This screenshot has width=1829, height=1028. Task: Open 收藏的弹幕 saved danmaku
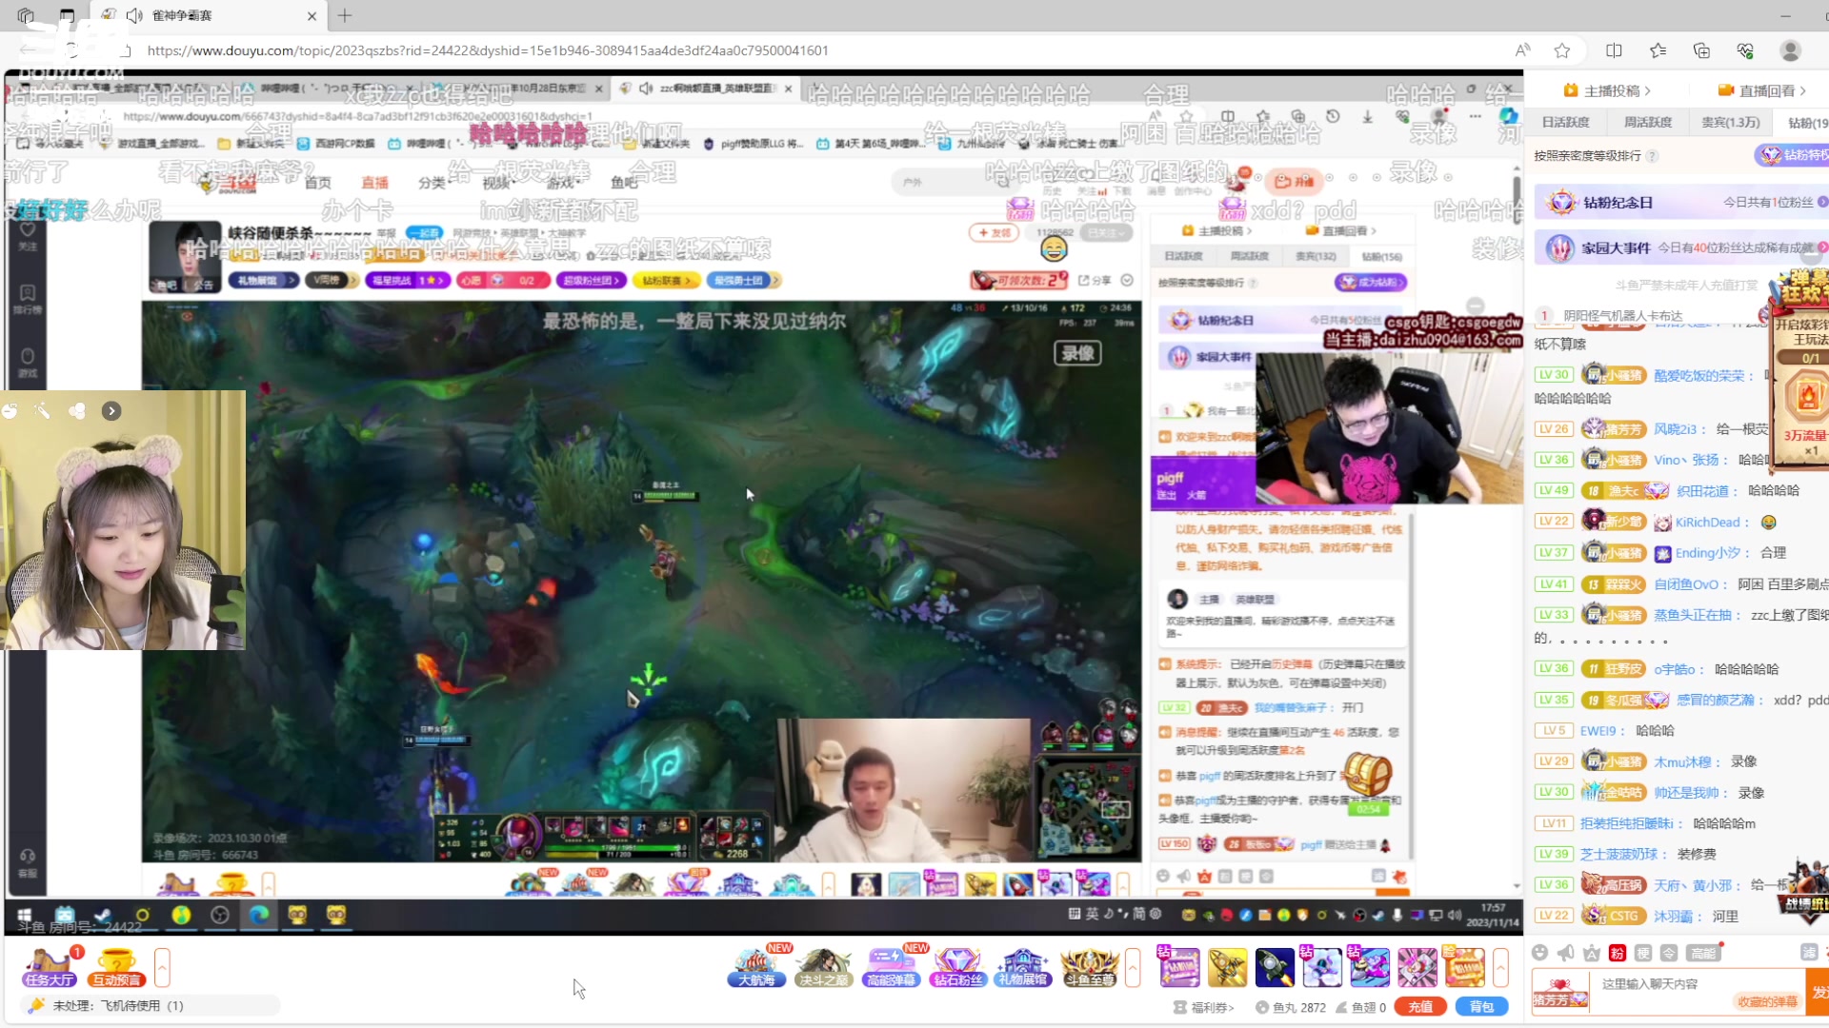pyautogui.click(x=1767, y=1001)
